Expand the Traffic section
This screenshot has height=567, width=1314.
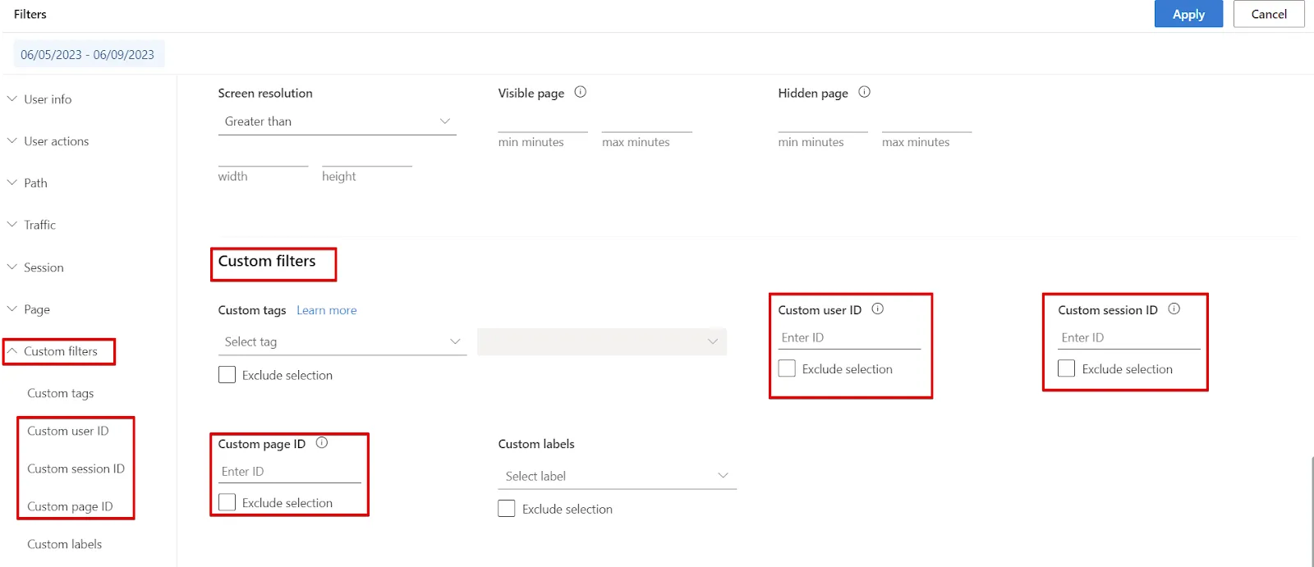pyautogui.click(x=31, y=225)
